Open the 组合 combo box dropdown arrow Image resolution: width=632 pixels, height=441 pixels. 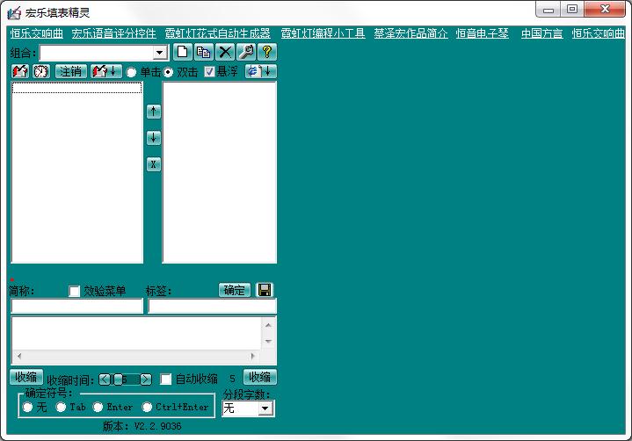[x=160, y=53]
